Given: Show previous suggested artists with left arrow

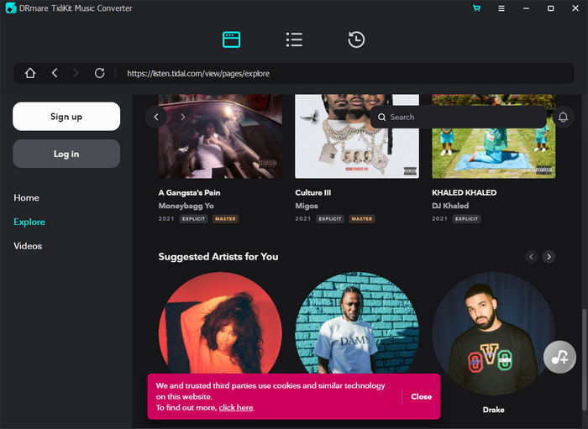Looking at the screenshot, I should coord(531,257).
